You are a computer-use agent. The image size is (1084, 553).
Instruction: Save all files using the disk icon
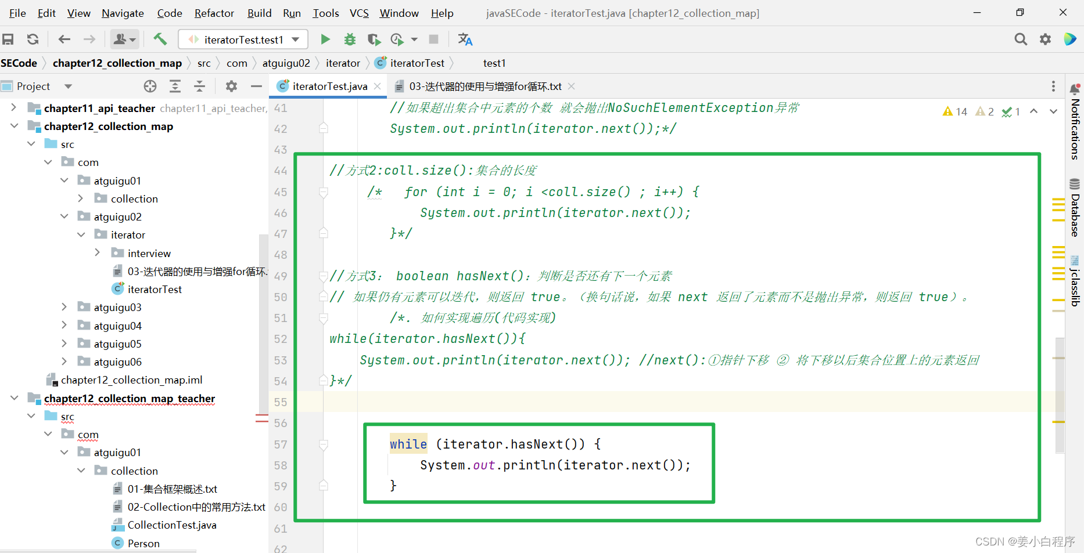[x=8, y=39]
